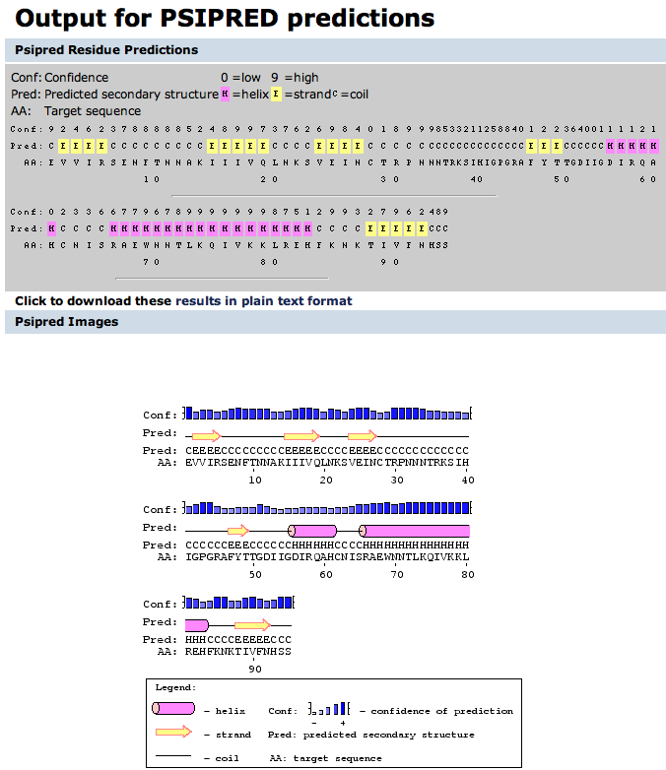Click the helix cylinder icon in the legend
This screenshot has width=666, height=770.
click(173, 709)
